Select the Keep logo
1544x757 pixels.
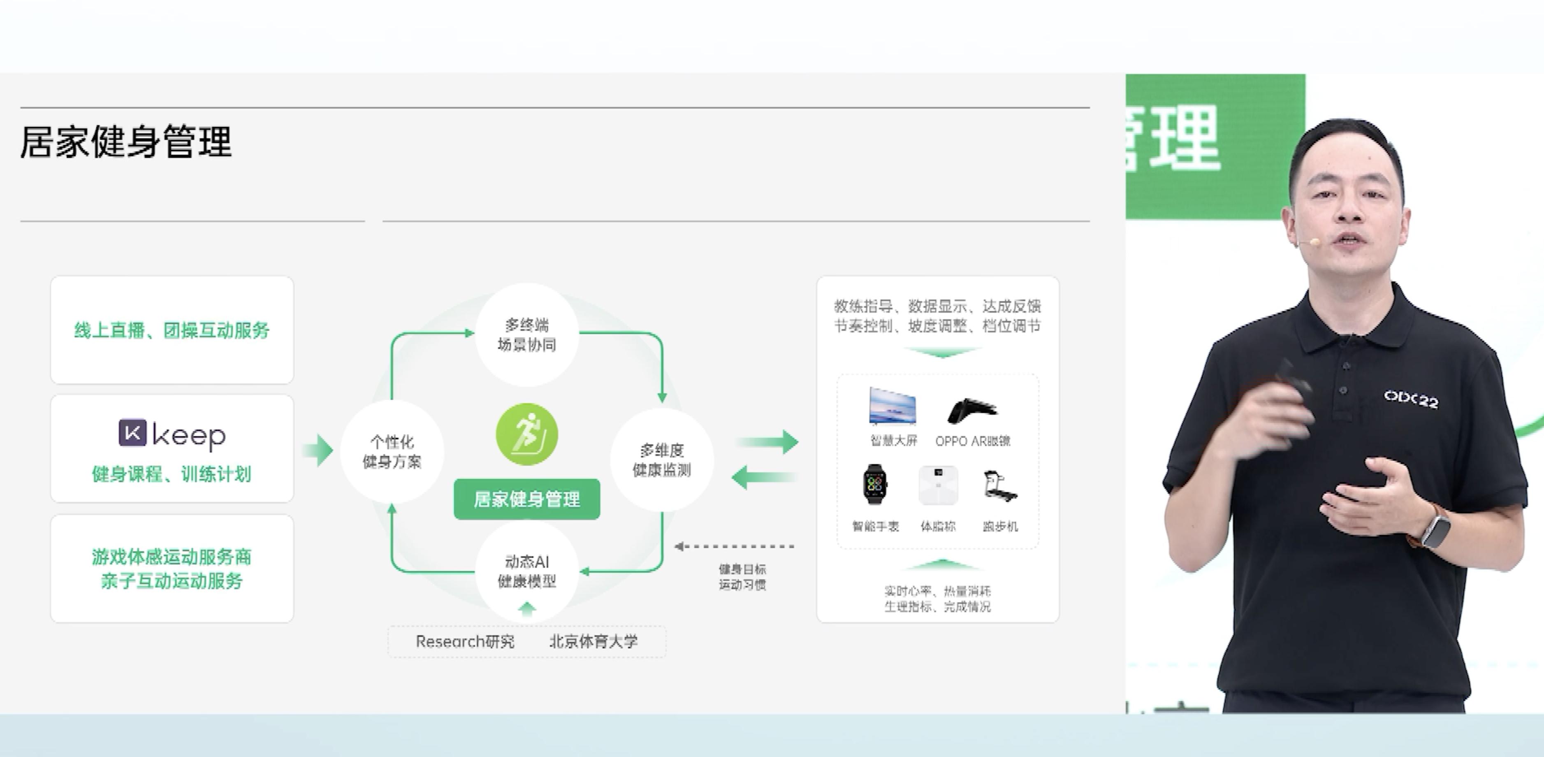point(172,434)
